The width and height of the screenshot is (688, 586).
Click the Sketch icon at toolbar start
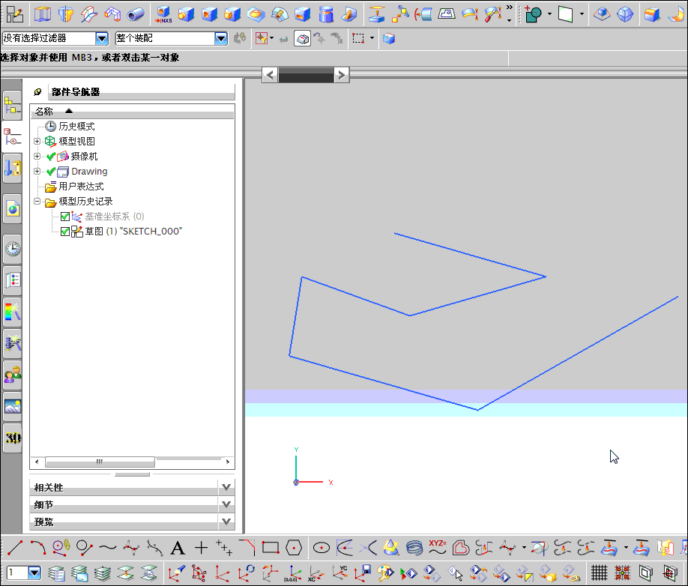(14, 14)
